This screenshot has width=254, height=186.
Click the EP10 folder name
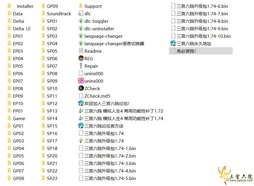[18, 104]
